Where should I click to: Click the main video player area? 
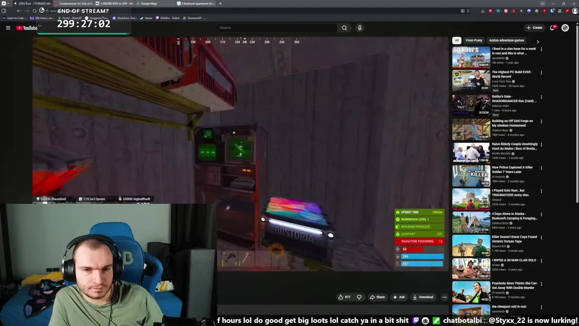coord(240,154)
